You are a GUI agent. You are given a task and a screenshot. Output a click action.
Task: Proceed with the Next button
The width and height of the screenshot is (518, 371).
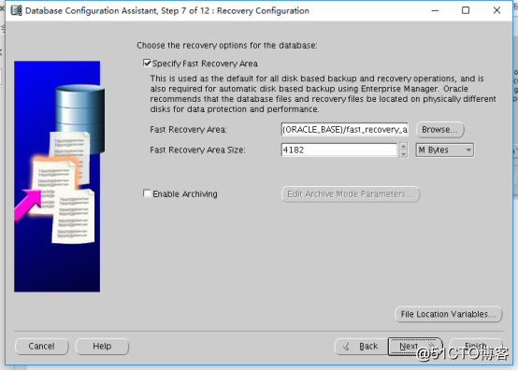[415, 347]
